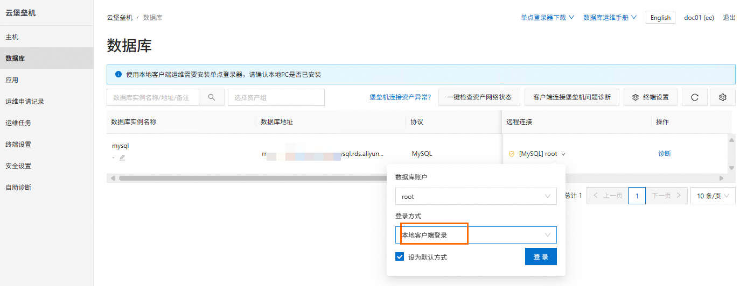Click the mysql instance name
This screenshot has height=286, width=740.
point(120,146)
